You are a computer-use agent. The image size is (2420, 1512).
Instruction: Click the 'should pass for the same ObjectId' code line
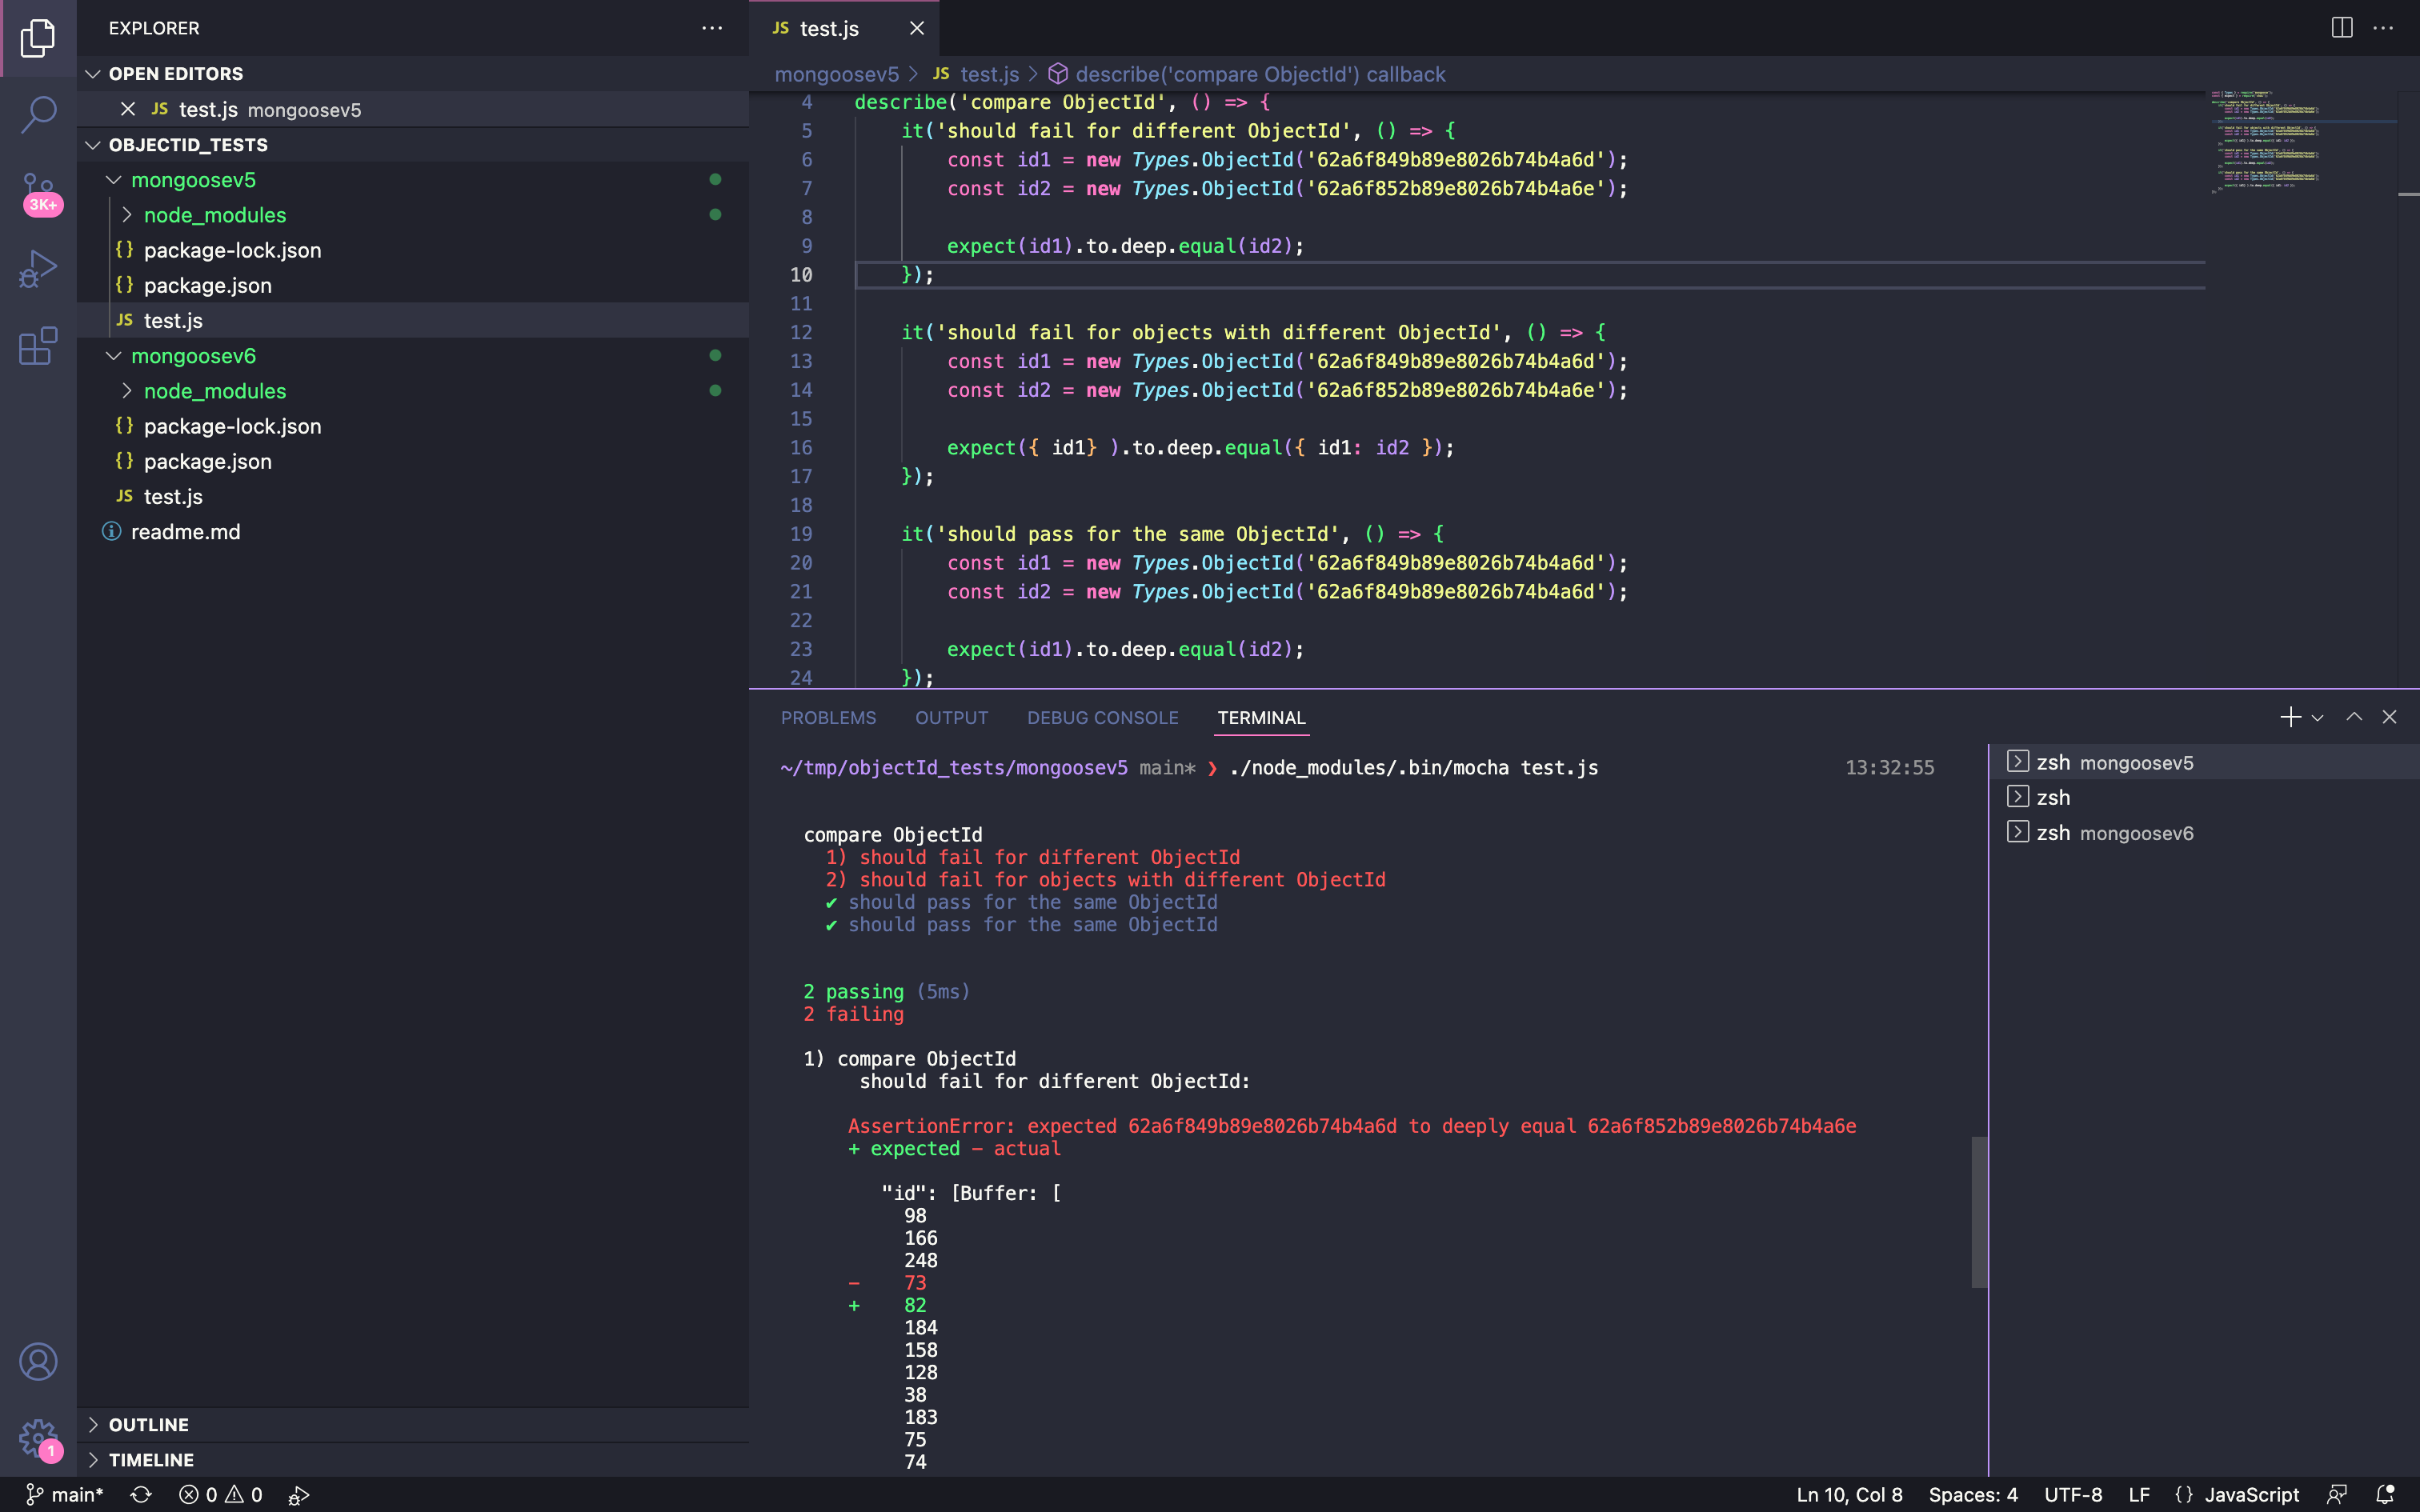(x=1174, y=533)
